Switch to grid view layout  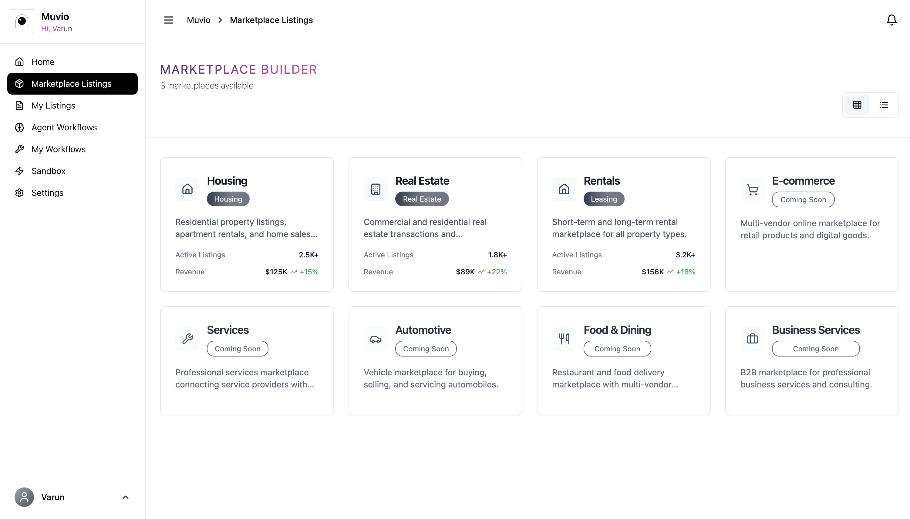(857, 105)
